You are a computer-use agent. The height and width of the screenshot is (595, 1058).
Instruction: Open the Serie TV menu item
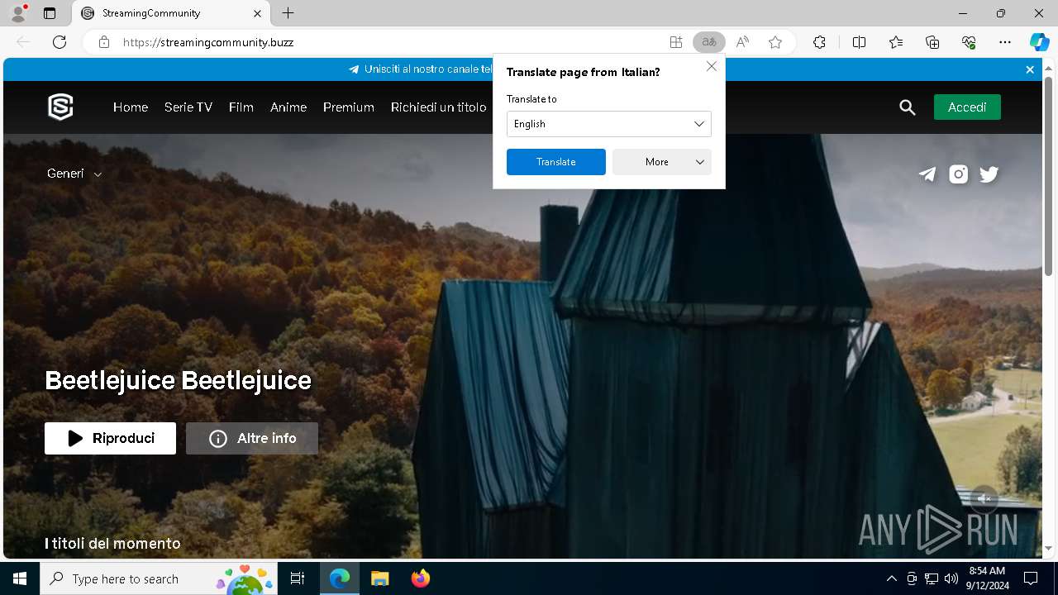click(188, 107)
